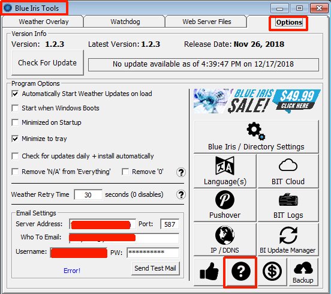The image size is (331, 294).
Task: Enable Start when Windows Boots
Action: [15, 108]
